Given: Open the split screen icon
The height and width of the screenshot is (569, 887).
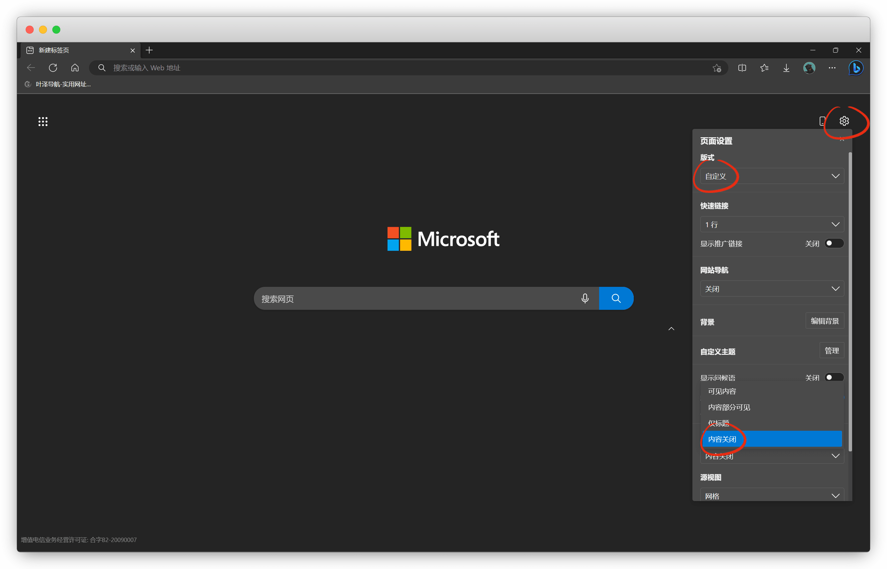Looking at the screenshot, I should point(742,68).
